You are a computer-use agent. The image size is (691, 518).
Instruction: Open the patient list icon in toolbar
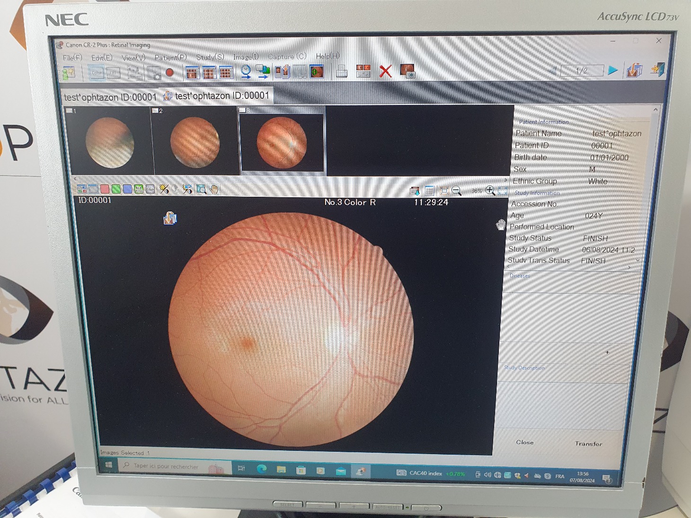coord(69,73)
